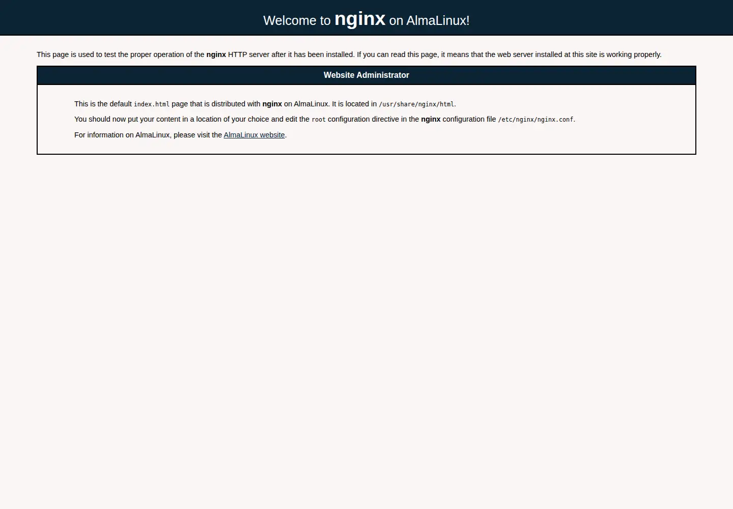The height and width of the screenshot is (509, 733).
Task: Click 'For information on AlmaLinux' text
Action: [123, 135]
